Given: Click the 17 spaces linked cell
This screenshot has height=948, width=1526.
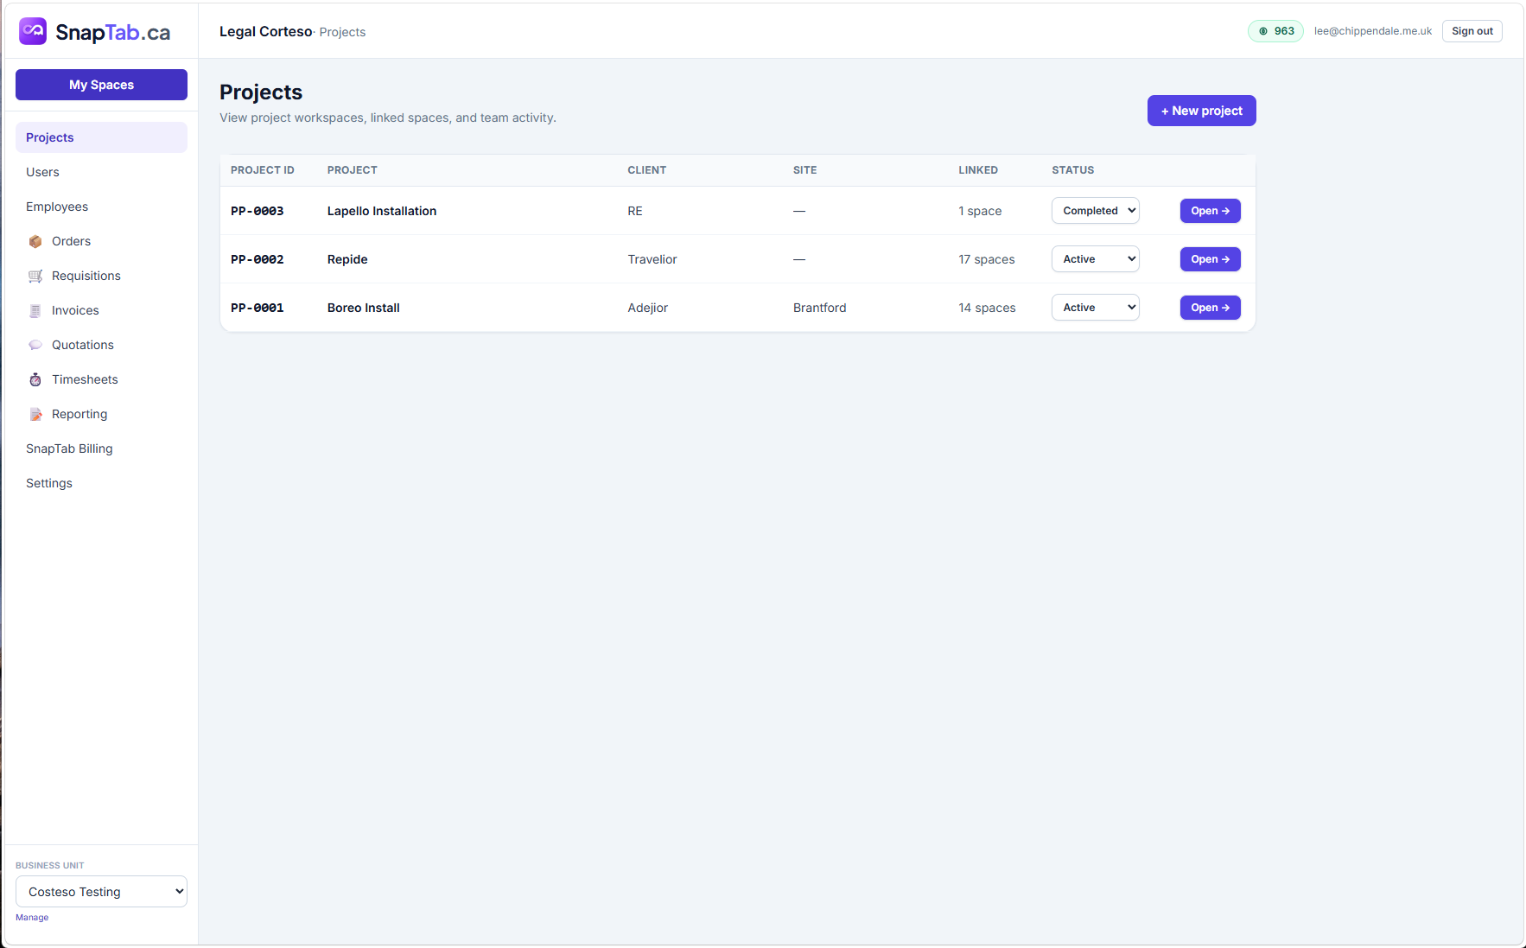Looking at the screenshot, I should tap(987, 259).
